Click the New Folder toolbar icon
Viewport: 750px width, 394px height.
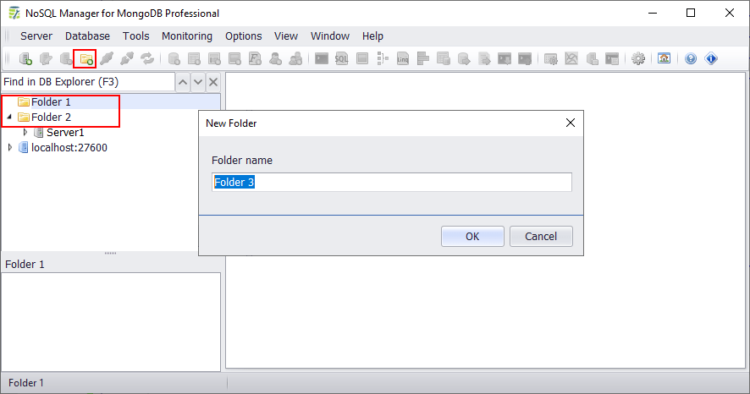pyautogui.click(x=85, y=59)
